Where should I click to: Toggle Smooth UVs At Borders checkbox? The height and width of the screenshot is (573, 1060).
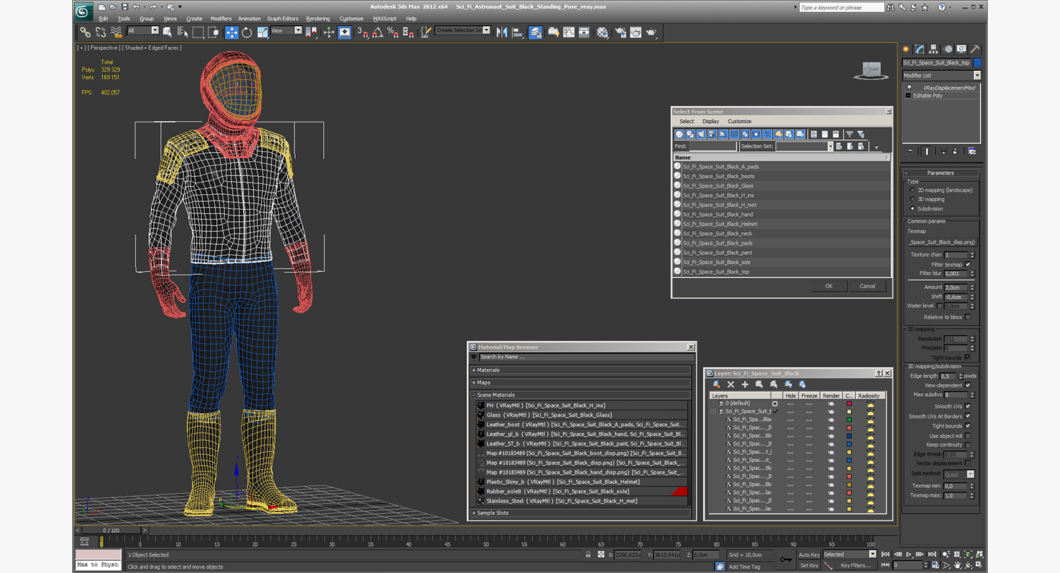click(x=968, y=416)
